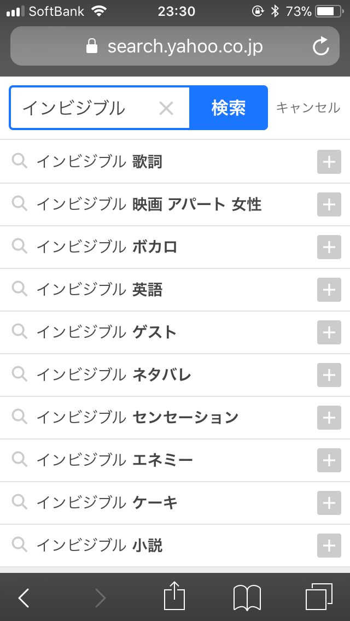350x621 pixels.
Task: Tap plus icon next to ゲスト
Action: [329, 333]
